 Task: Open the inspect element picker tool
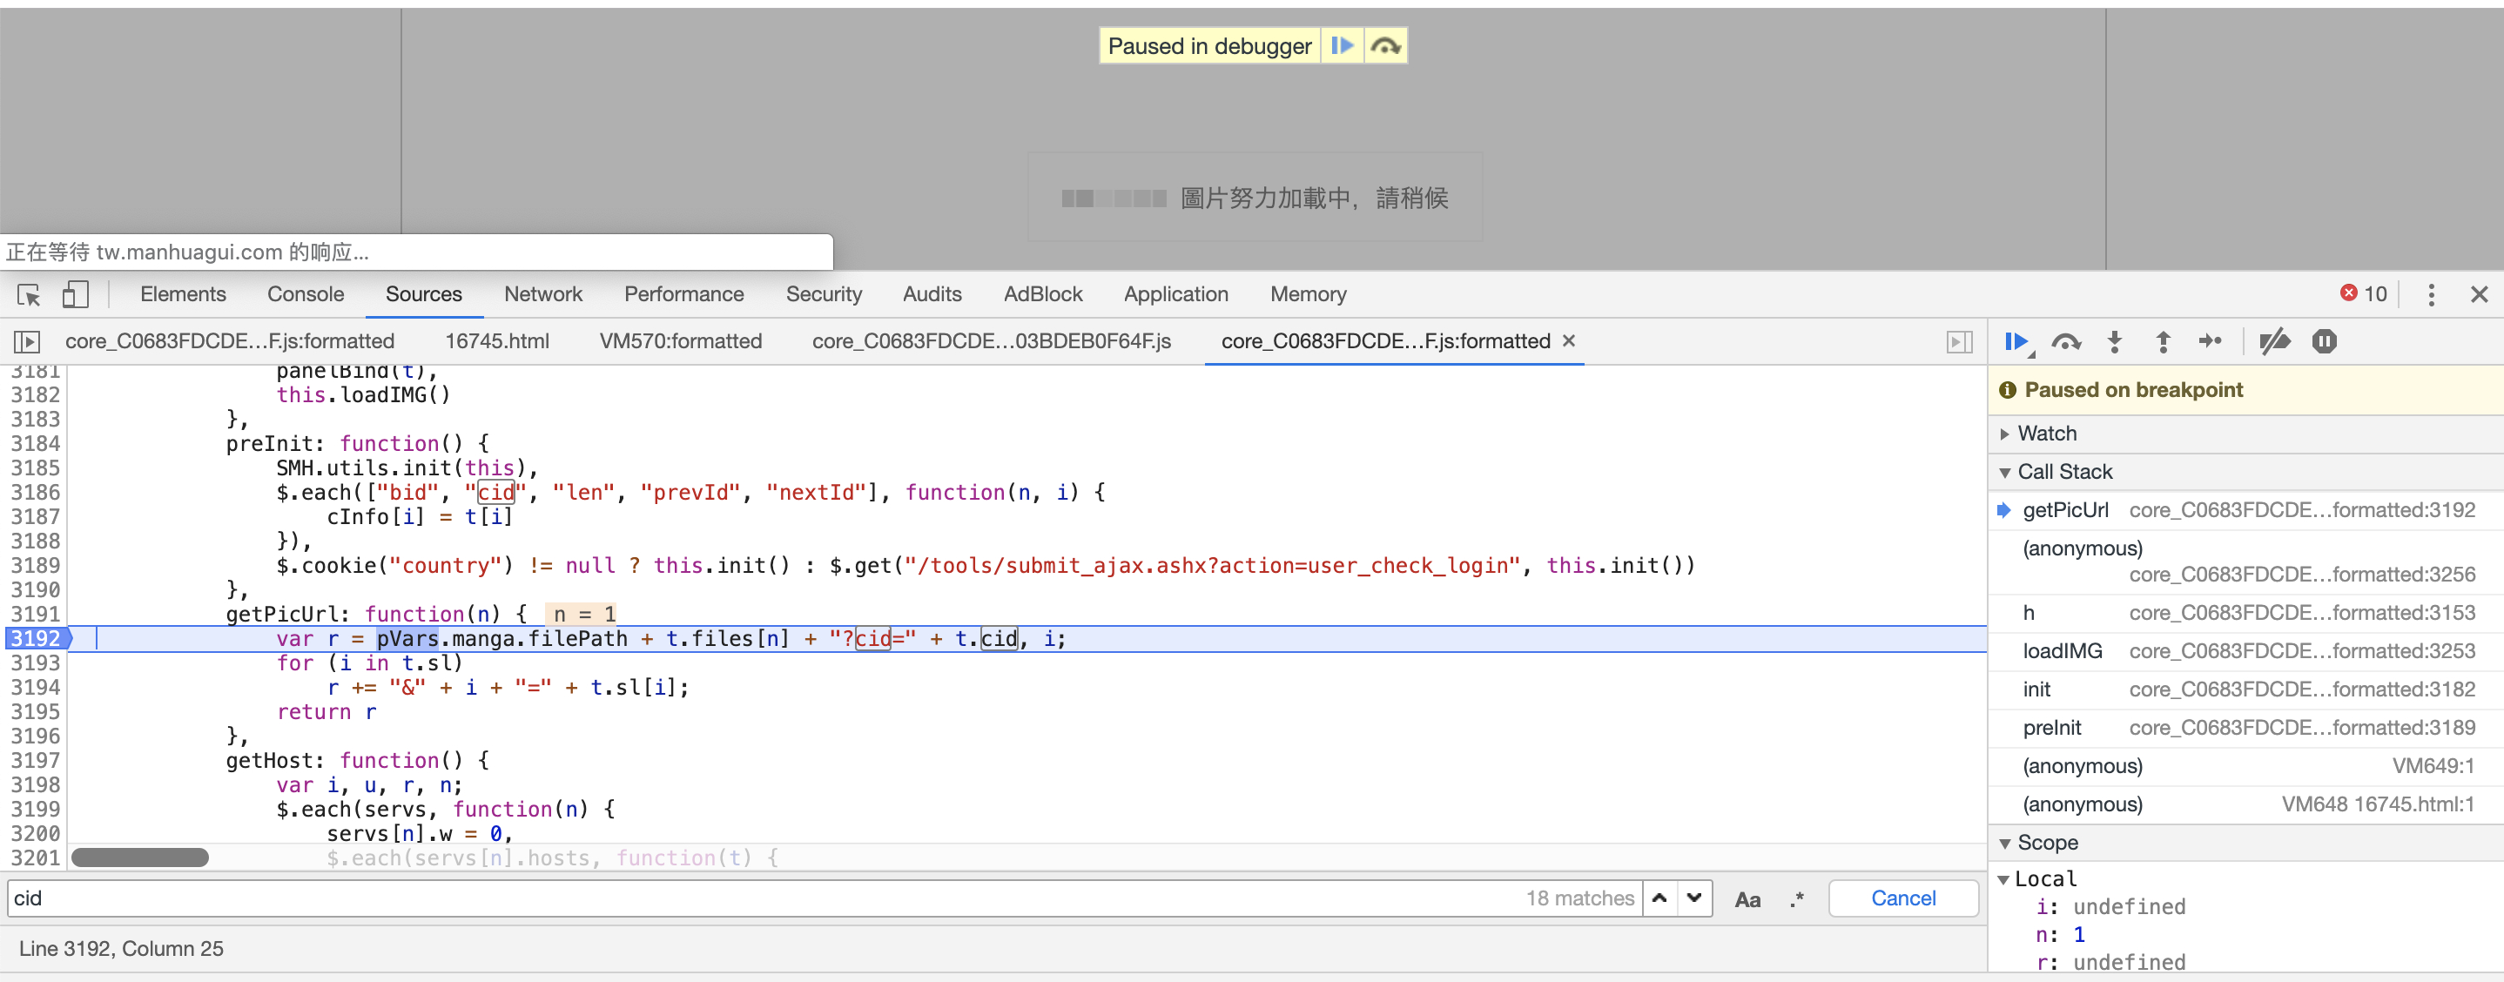pyautogui.click(x=29, y=294)
